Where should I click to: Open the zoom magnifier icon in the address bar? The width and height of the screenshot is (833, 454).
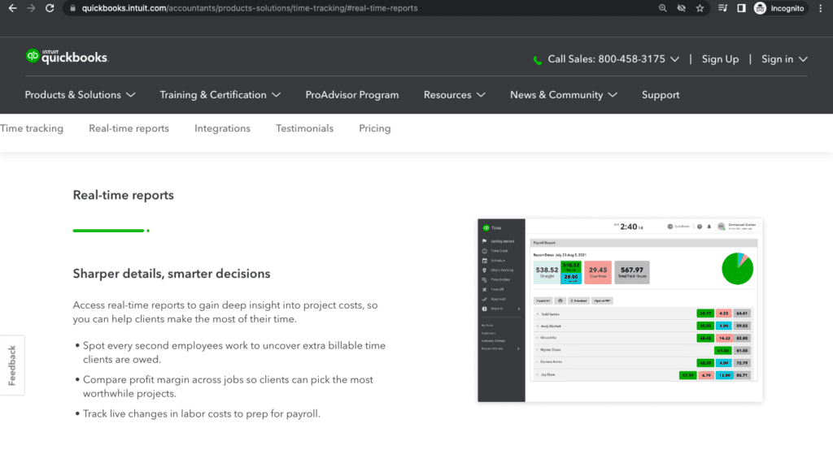point(662,8)
